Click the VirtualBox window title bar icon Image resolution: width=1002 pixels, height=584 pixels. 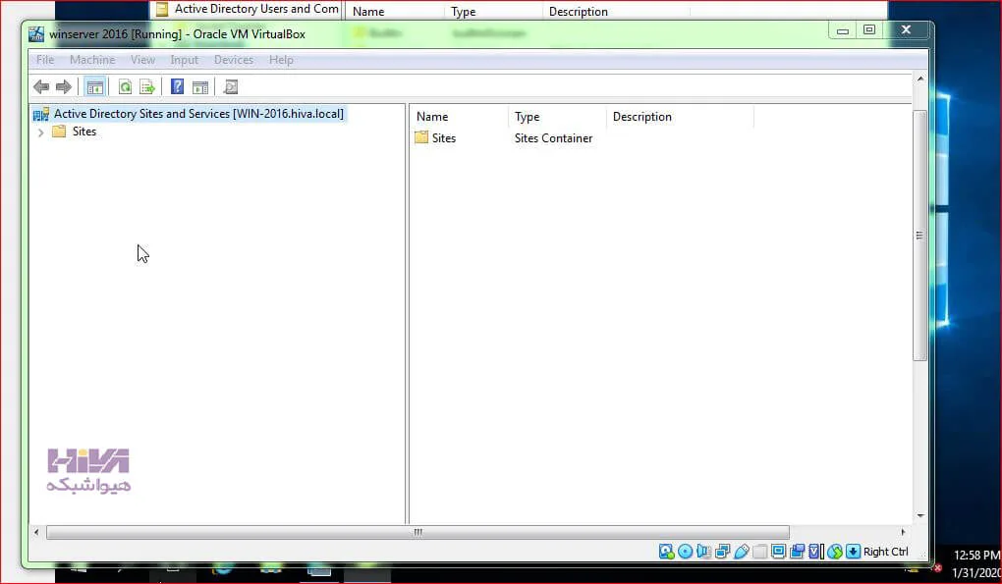tap(37, 33)
